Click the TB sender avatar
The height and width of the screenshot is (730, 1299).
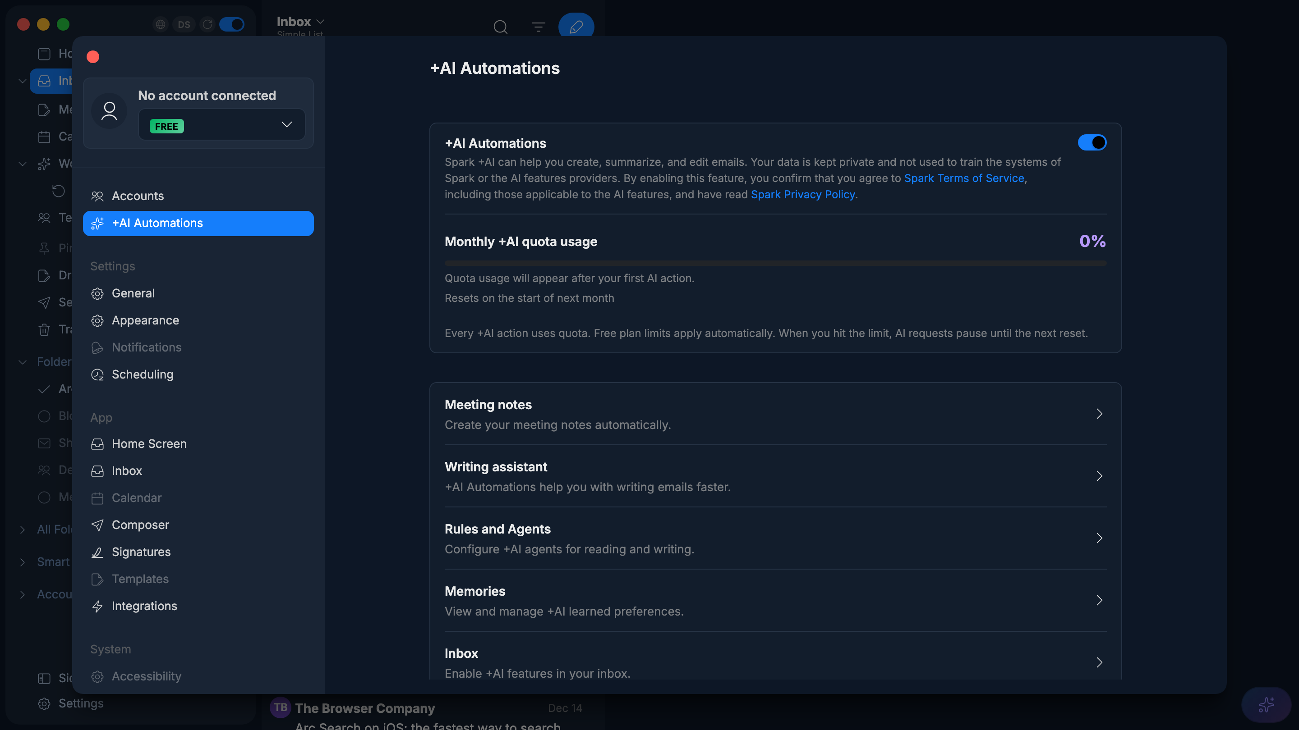pyautogui.click(x=281, y=707)
